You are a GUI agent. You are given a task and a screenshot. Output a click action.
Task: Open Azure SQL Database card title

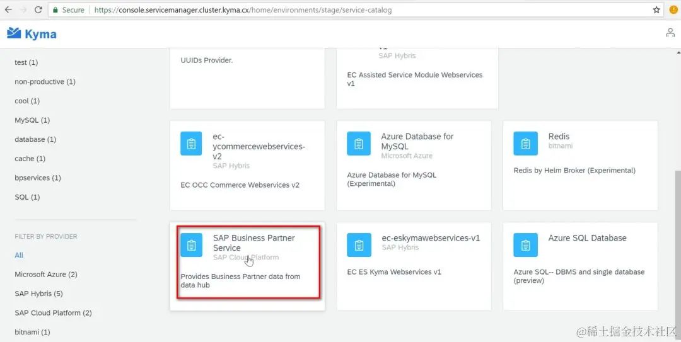587,238
